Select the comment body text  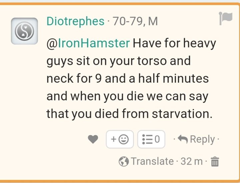131,79
